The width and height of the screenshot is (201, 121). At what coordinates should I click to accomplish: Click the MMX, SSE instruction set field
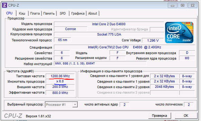[100, 63]
